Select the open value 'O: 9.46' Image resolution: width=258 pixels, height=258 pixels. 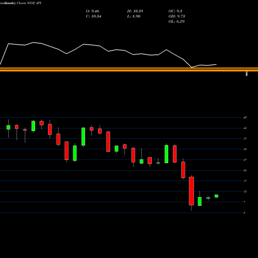point(92,11)
